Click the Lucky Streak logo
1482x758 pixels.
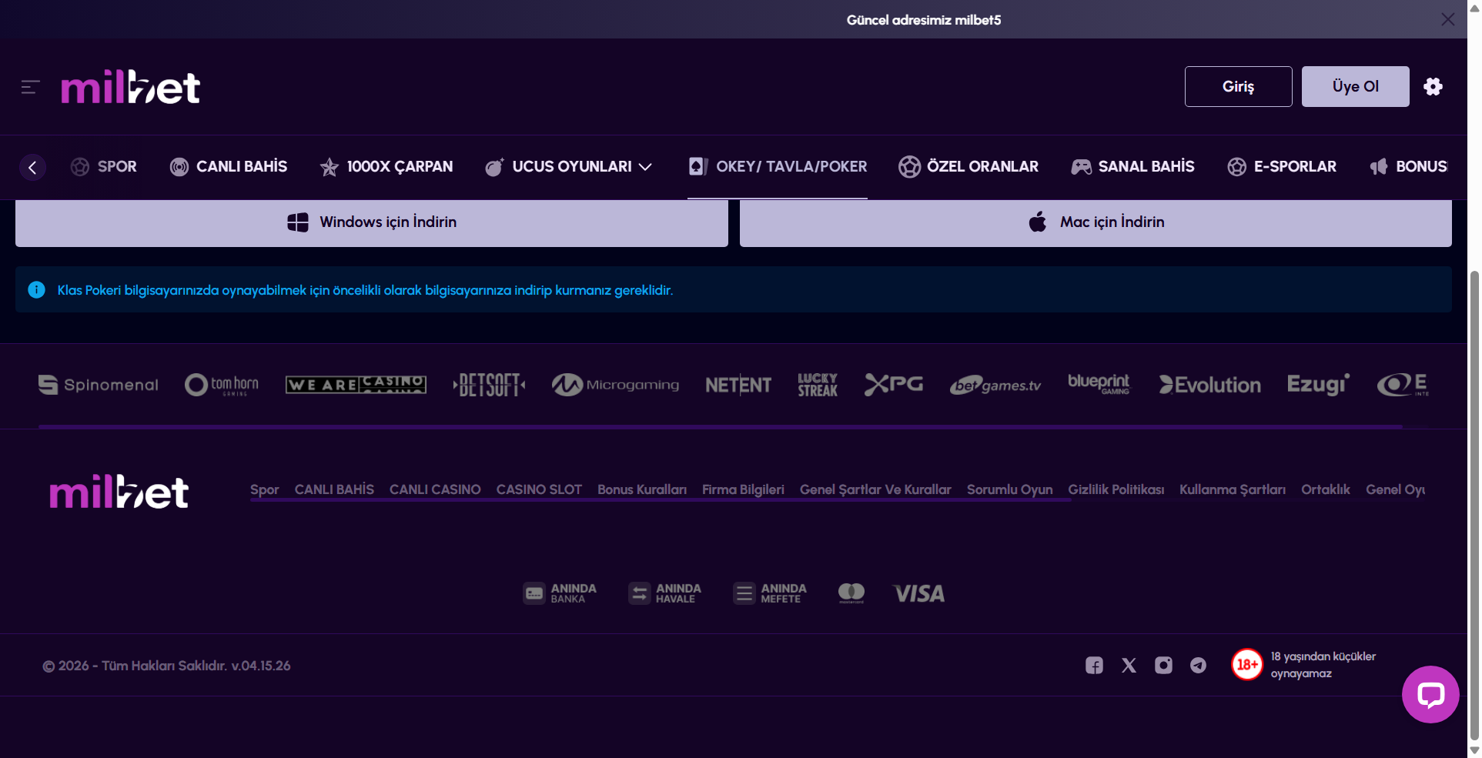coord(818,385)
